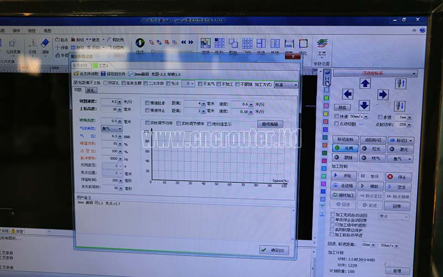This screenshot has height=277, width=443.
Task: Enable 实时调节功率 realtime power checkbox
Action: tap(147, 123)
